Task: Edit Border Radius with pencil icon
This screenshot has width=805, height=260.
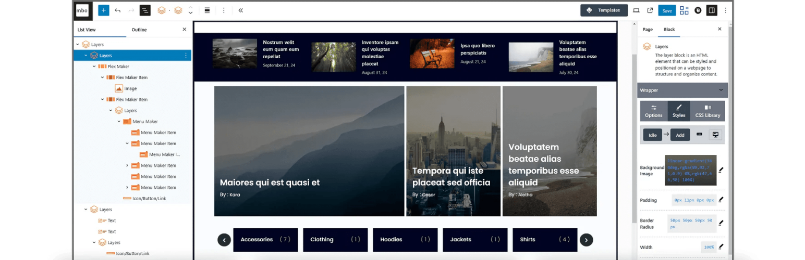Action: tap(721, 223)
